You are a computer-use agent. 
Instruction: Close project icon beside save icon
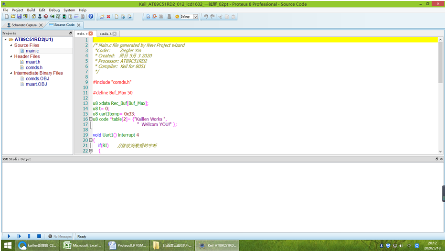(x=25, y=17)
